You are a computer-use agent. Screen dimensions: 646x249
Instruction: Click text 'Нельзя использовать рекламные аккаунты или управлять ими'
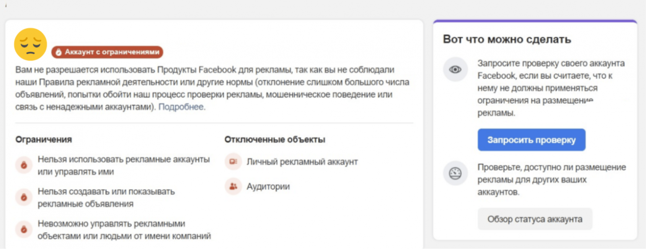(x=124, y=165)
